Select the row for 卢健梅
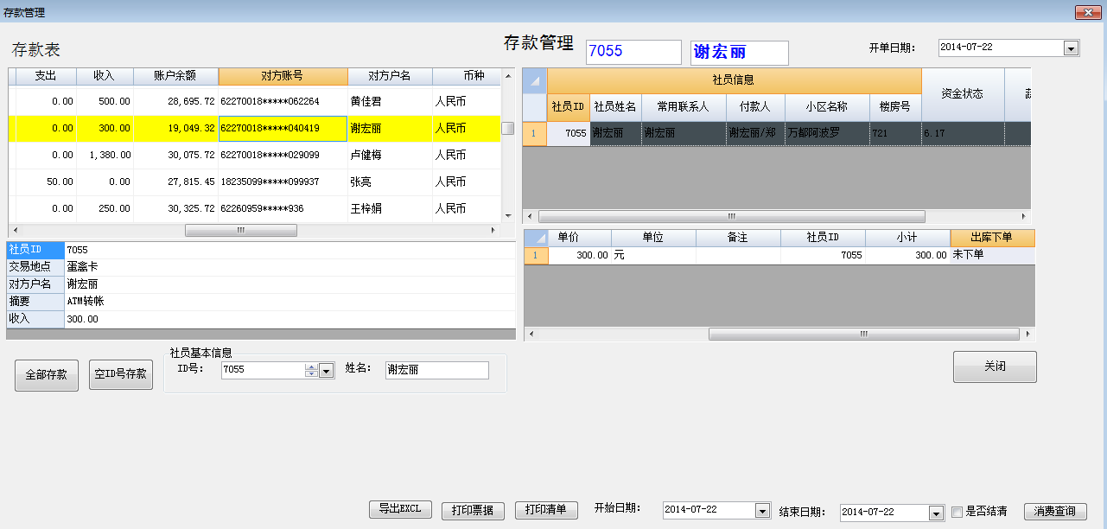Image resolution: width=1107 pixels, height=529 pixels. (255, 155)
